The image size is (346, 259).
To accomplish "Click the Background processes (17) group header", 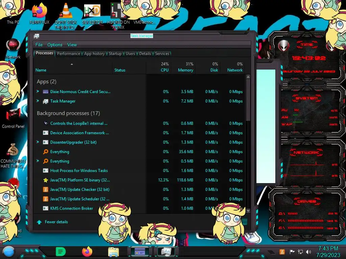I will click(x=68, y=113).
